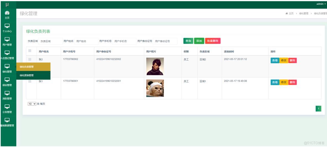This screenshot has width=327, height=147.
Task: Click 修改 for the 张1 row
Action: (284, 82)
